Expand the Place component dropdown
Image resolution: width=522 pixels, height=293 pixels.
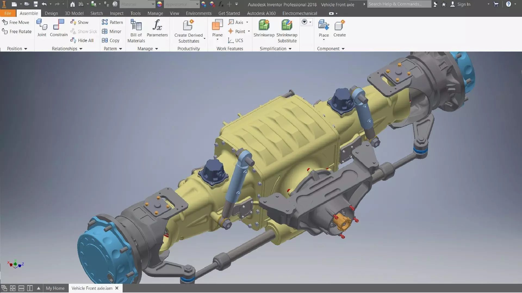(x=324, y=40)
